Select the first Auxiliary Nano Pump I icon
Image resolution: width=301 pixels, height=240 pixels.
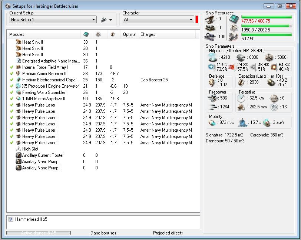click(x=18, y=162)
